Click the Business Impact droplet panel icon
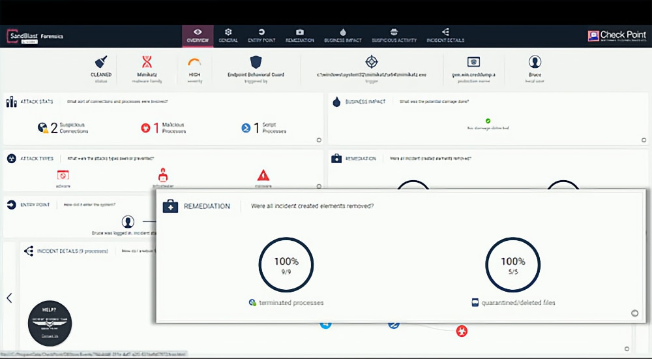This screenshot has width=652, height=359. point(336,102)
